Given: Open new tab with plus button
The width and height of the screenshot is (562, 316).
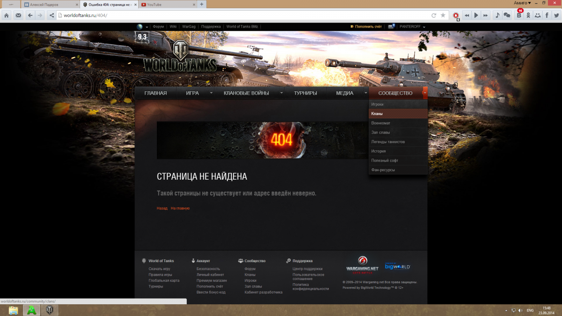Looking at the screenshot, I should click(x=202, y=4).
